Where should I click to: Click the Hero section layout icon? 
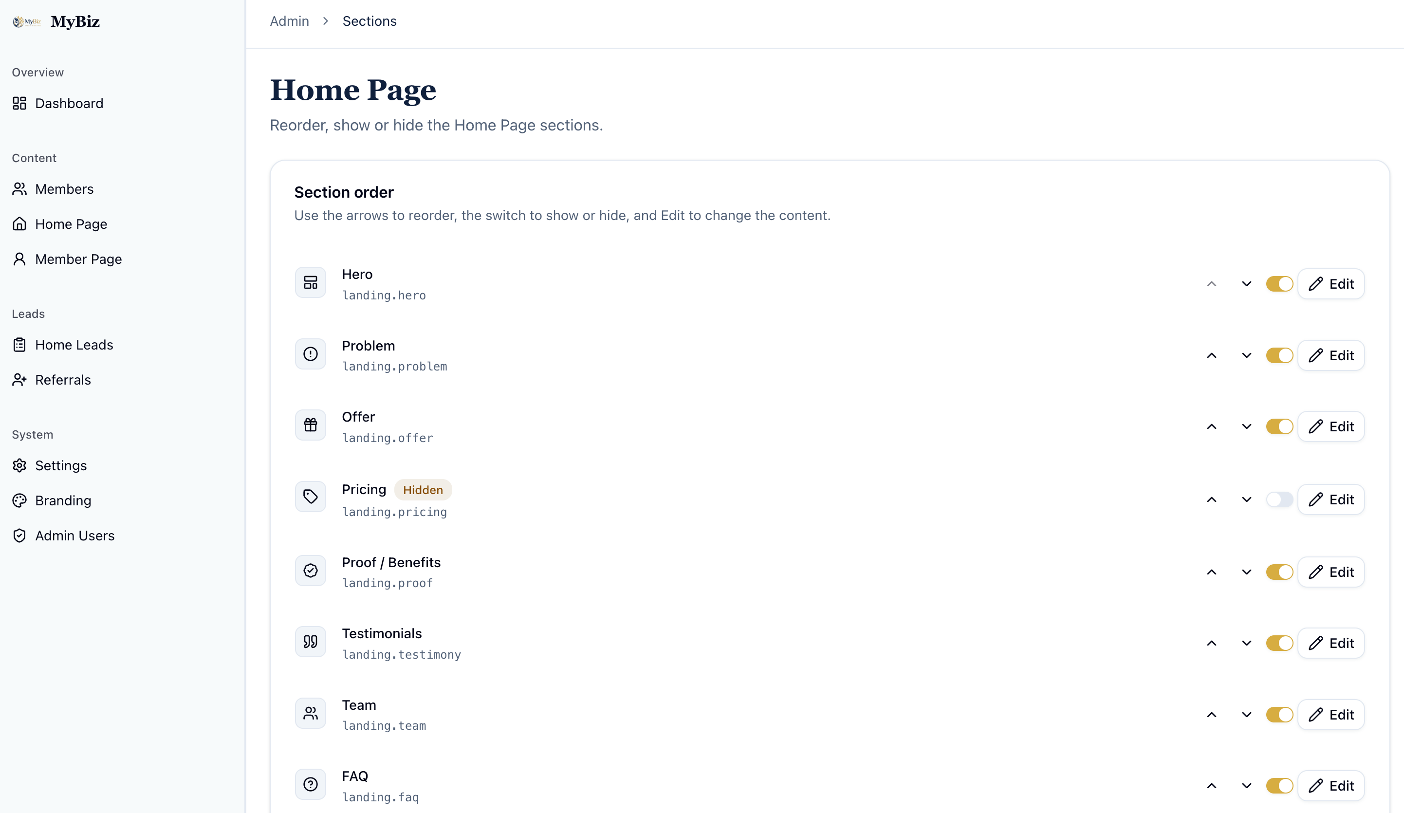pyautogui.click(x=310, y=283)
